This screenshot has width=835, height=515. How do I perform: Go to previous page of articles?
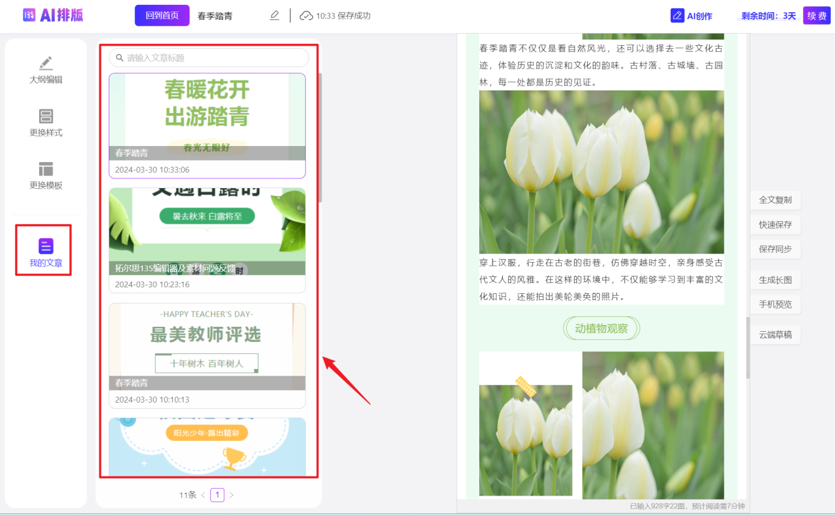pyautogui.click(x=203, y=495)
